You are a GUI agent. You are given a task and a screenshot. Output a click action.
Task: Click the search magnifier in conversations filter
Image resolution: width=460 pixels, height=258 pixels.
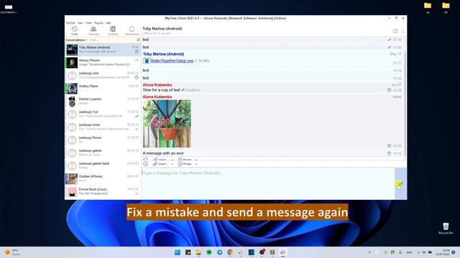click(x=138, y=40)
